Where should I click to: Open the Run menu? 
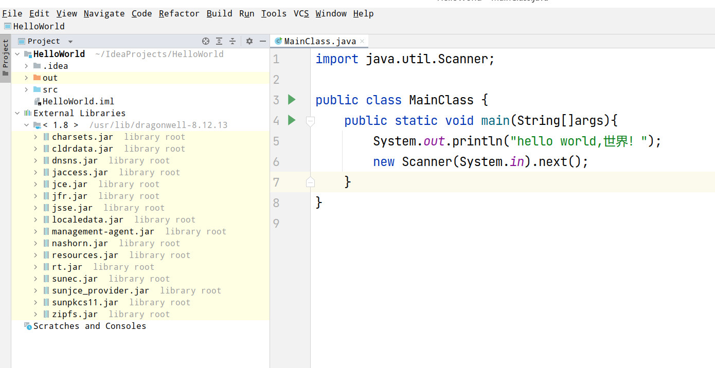[247, 13]
